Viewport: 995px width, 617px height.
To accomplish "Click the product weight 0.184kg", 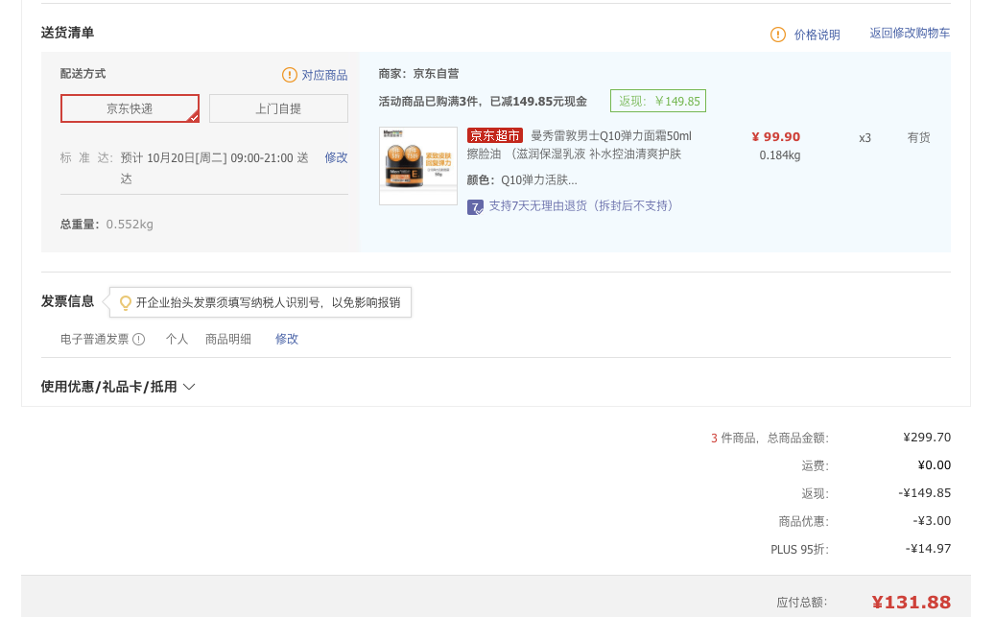I will point(780,155).
